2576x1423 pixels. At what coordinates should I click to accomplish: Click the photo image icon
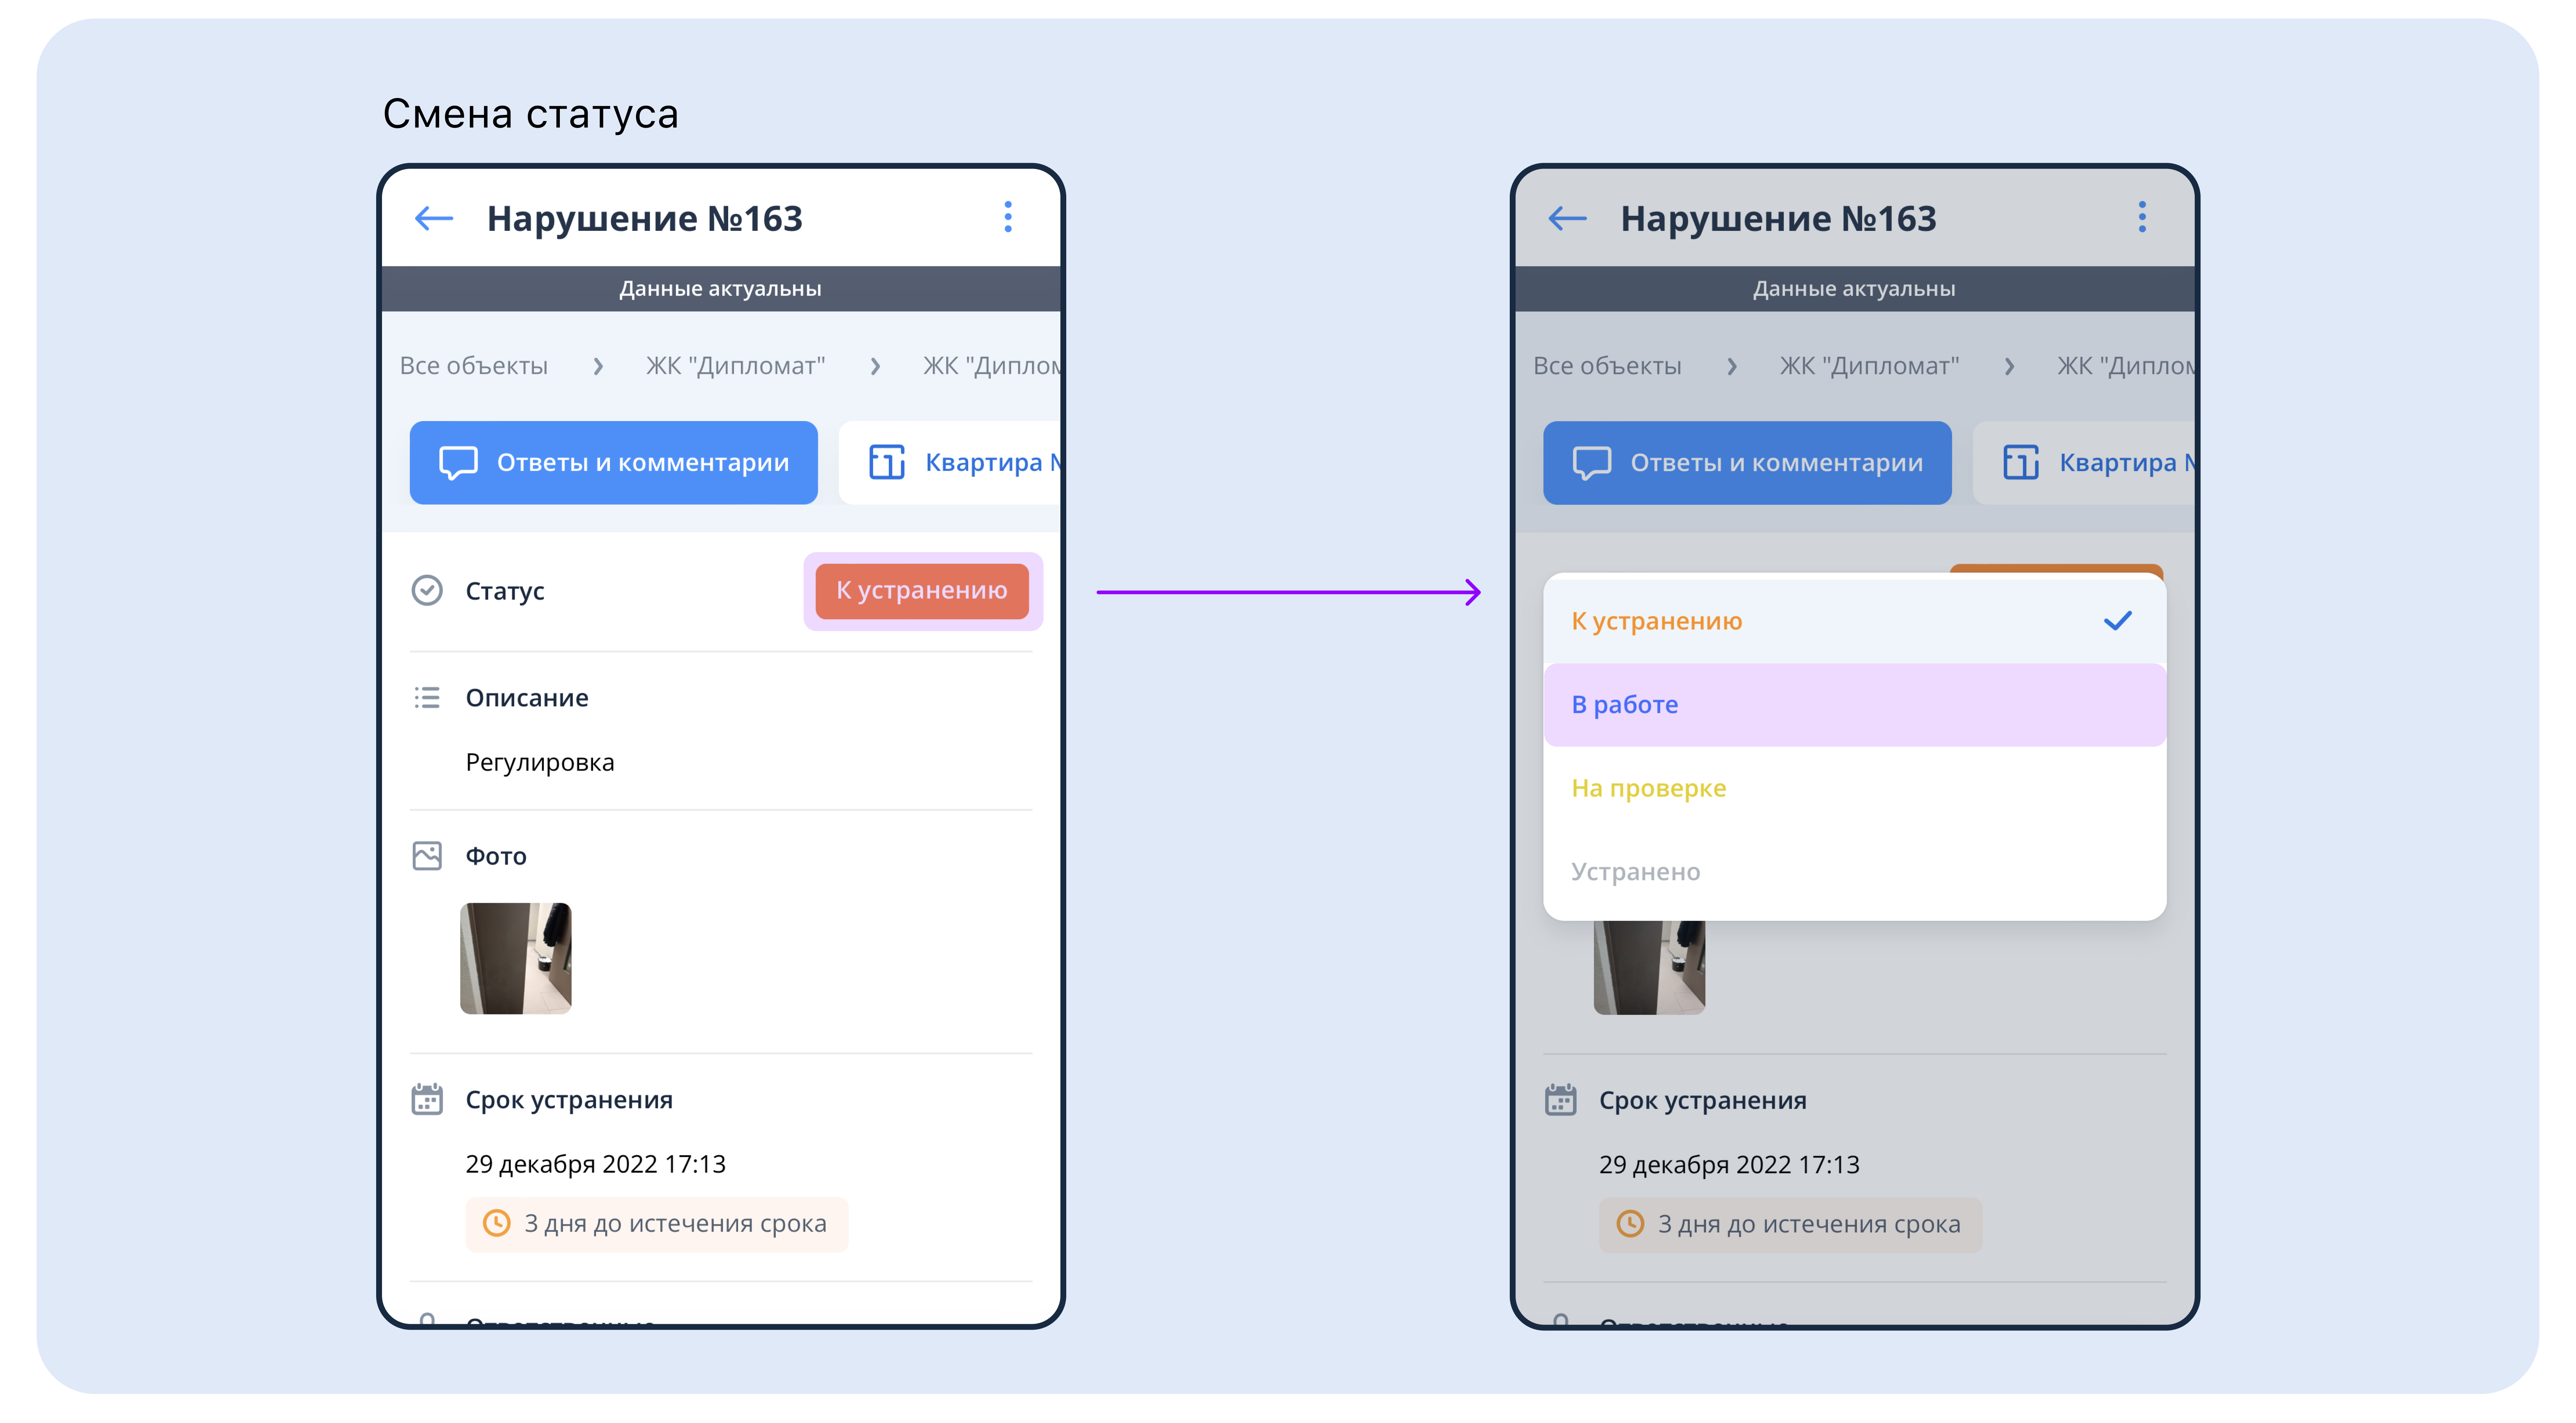tap(427, 856)
